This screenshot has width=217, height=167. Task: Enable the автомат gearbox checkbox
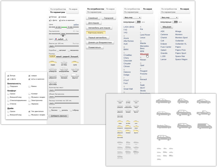[58, 50]
